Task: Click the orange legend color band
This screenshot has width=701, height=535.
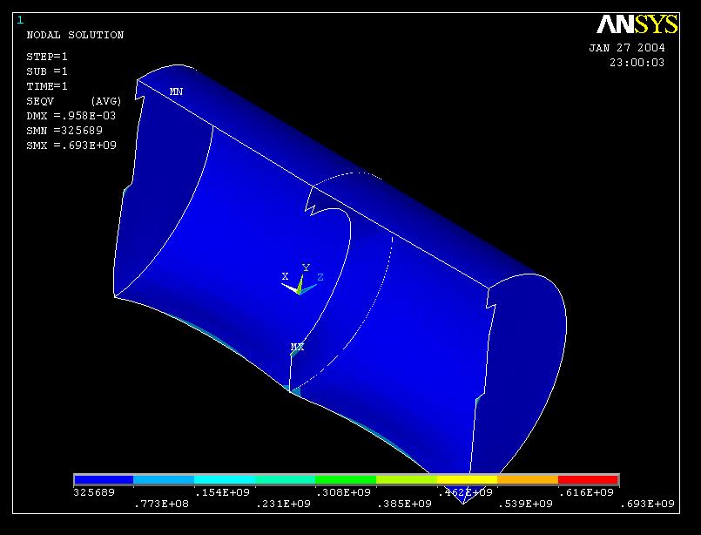Action: pos(528,479)
